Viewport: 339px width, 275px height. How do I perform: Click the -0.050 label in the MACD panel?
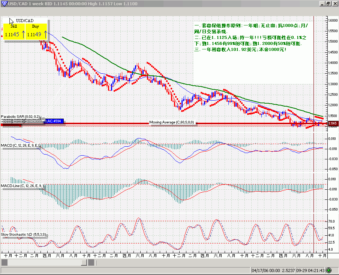point(332,169)
